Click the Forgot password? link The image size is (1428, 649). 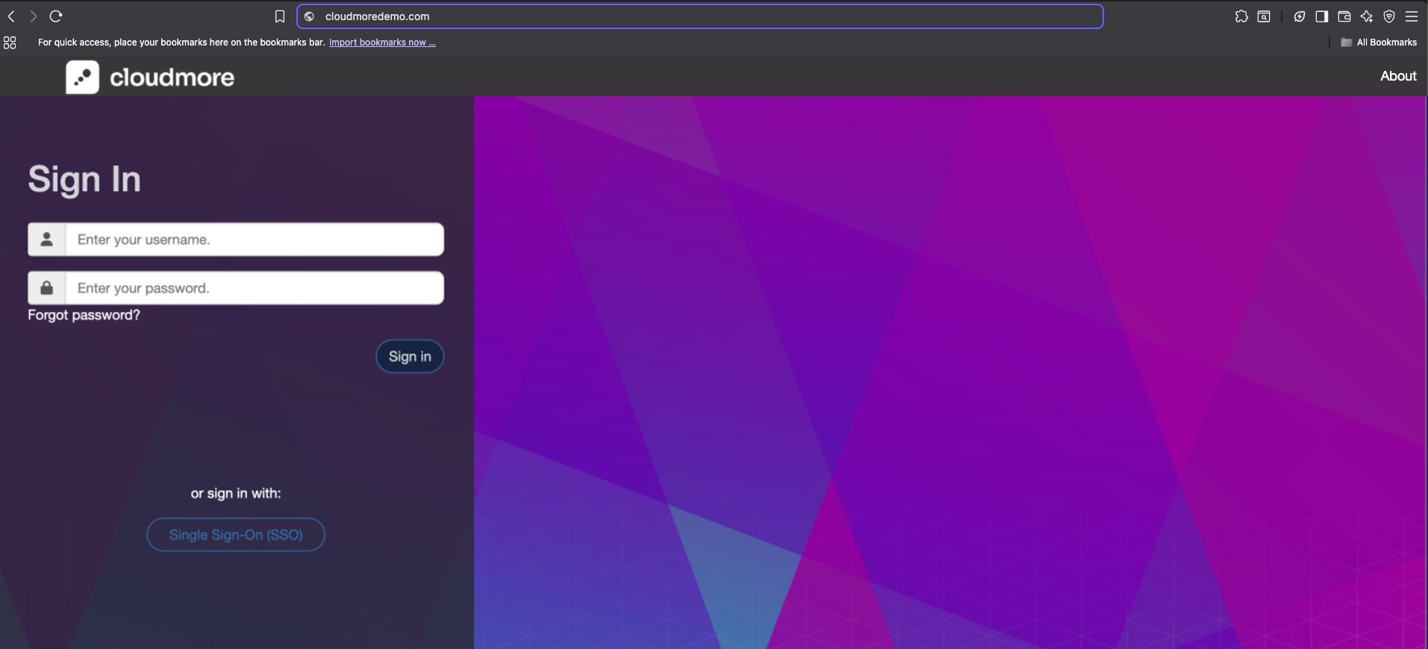pyautogui.click(x=84, y=315)
